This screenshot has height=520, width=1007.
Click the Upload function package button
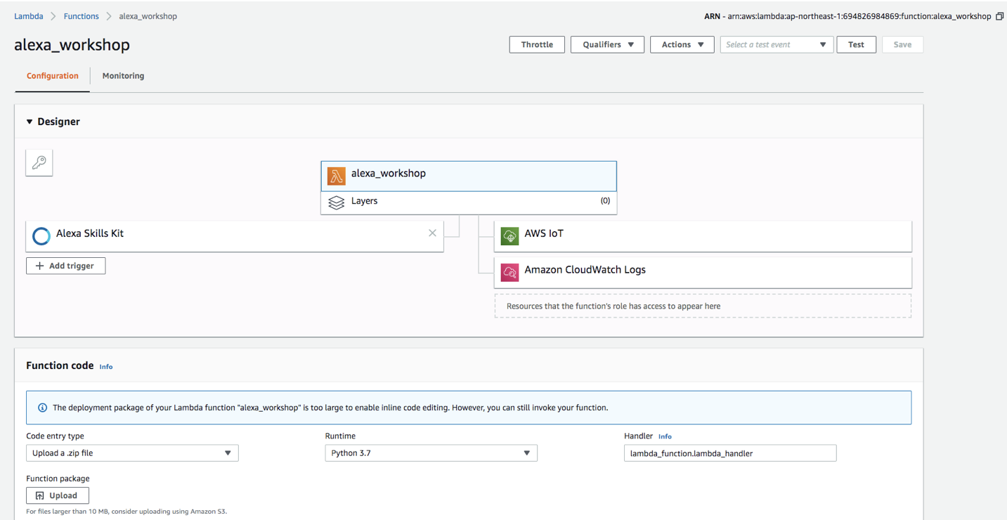click(57, 495)
